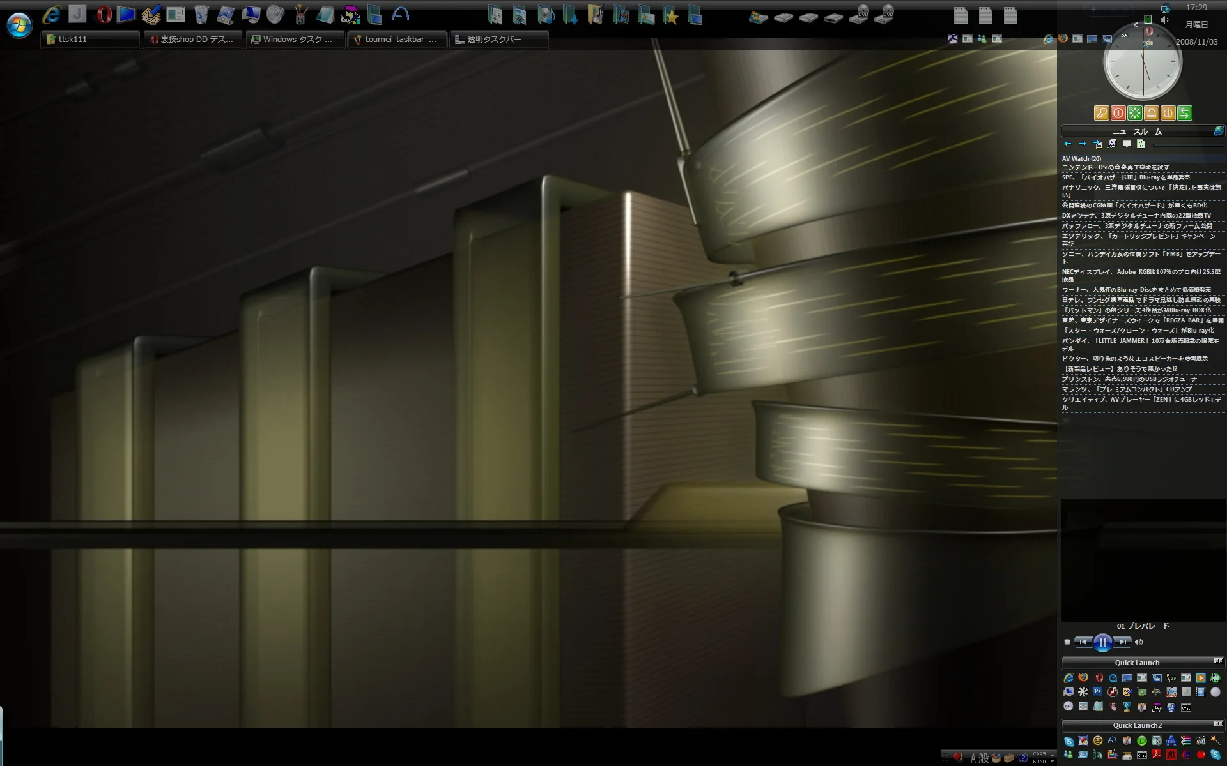Collapse the Quick Launch panel header
This screenshot has height=766, width=1227.
1218,661
